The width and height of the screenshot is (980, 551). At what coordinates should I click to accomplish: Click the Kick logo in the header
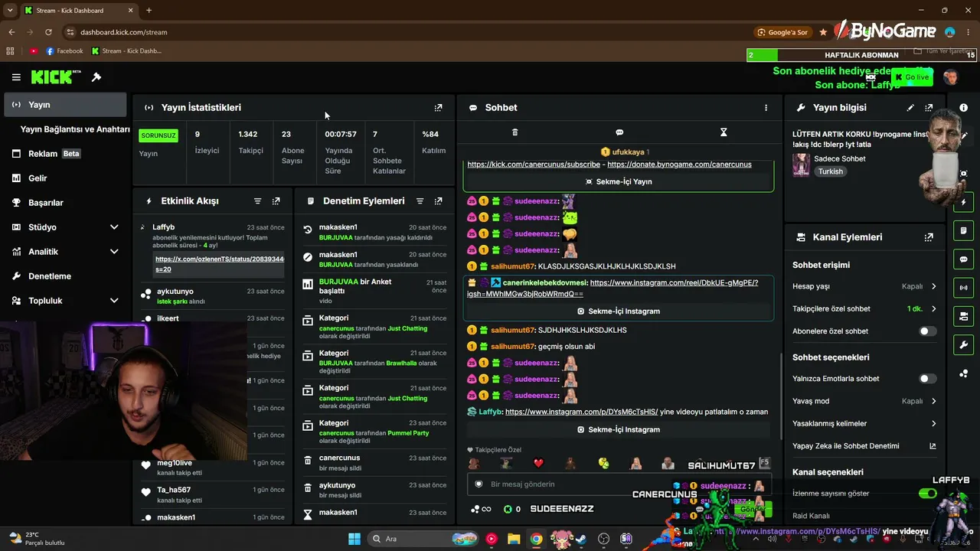point(56,77)
